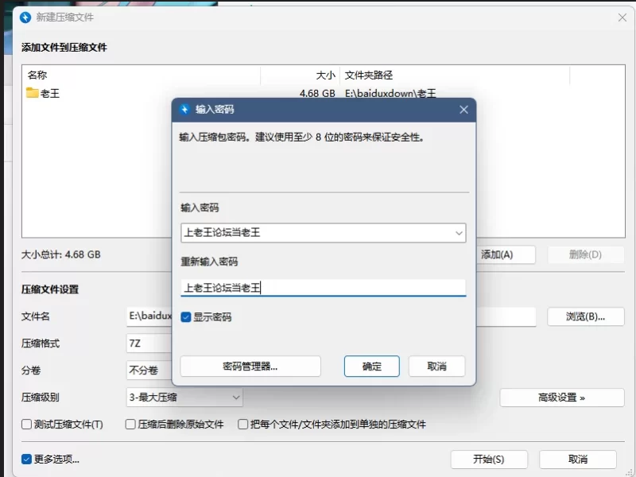Open the 压缩级别 dropdown showing 3-最大压缩

(x=184, y=397)
